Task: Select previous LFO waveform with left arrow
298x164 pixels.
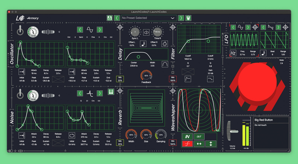Action: tap(233, 27)
